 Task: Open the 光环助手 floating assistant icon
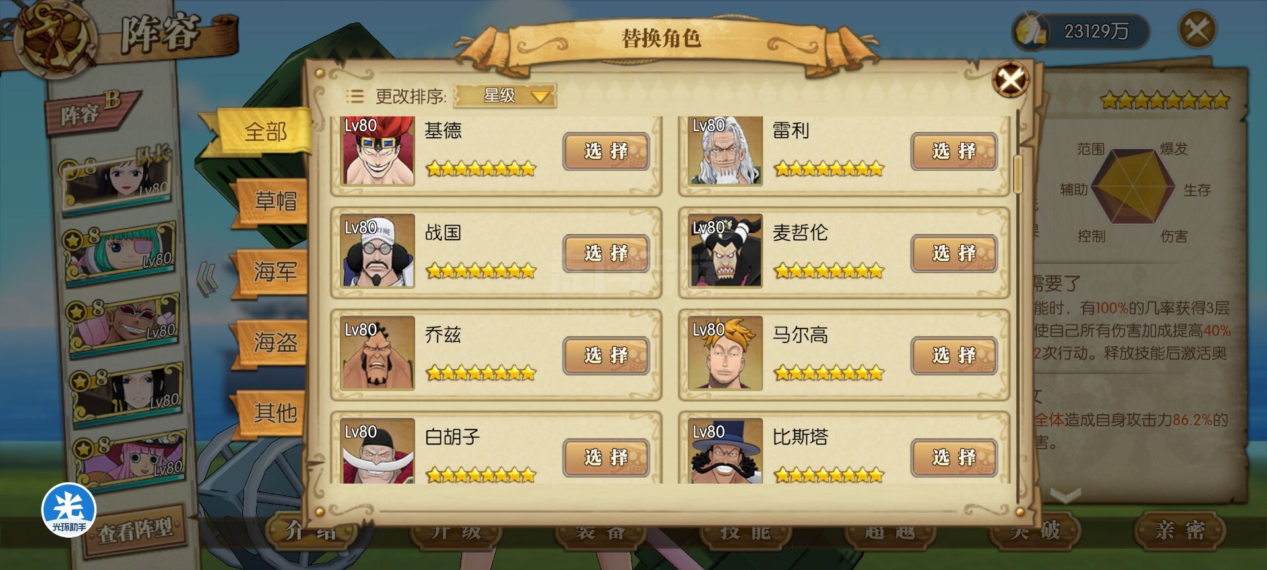[x=69, y=509]
